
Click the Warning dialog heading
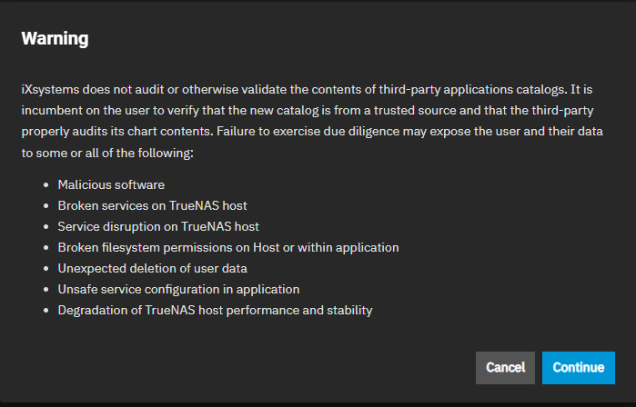coord(55,38)
